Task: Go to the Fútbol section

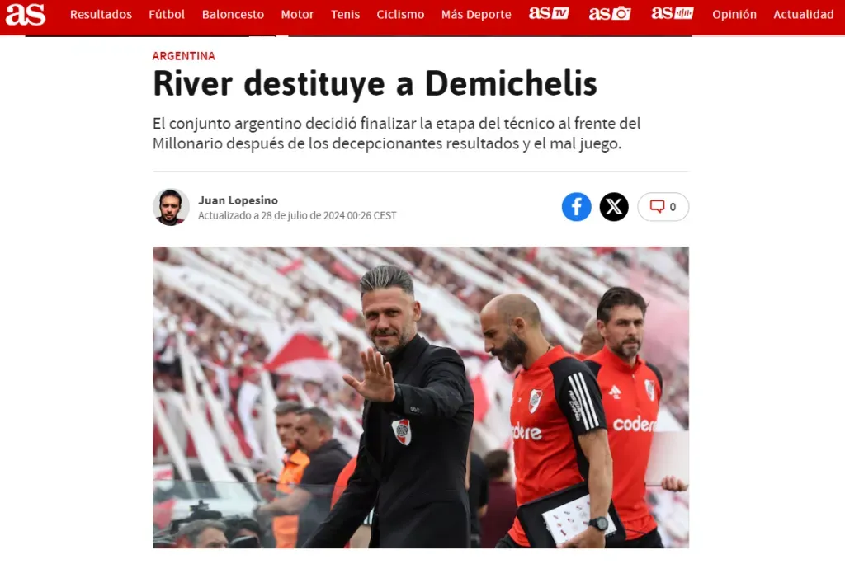Action: point(167,15)
